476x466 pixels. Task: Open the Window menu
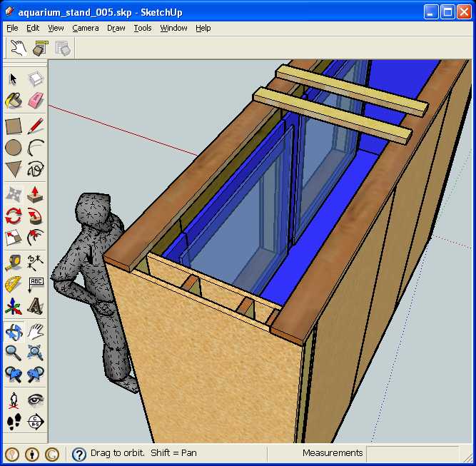tap(173, 28)
